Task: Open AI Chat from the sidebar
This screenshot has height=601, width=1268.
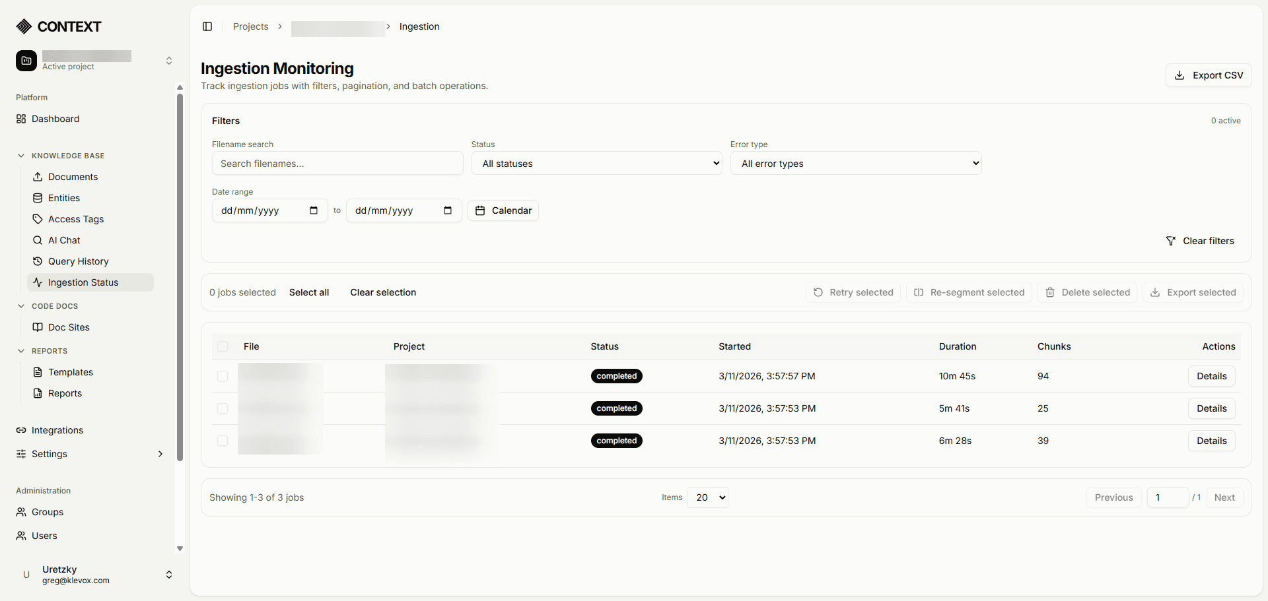Action: coord(64,240)
